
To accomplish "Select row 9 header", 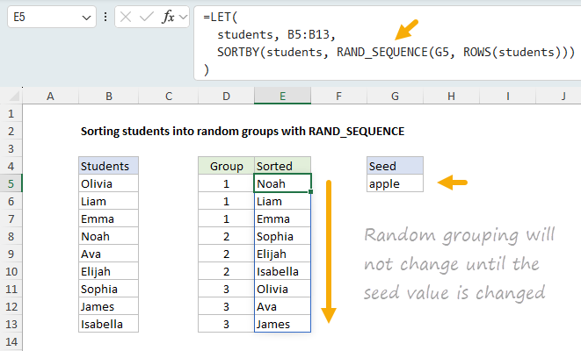I will [11, 254].
